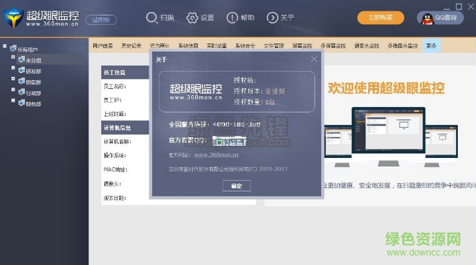476x265 pixels.
Task: Click the 员工名称 field label
Action: pos(115,86)
